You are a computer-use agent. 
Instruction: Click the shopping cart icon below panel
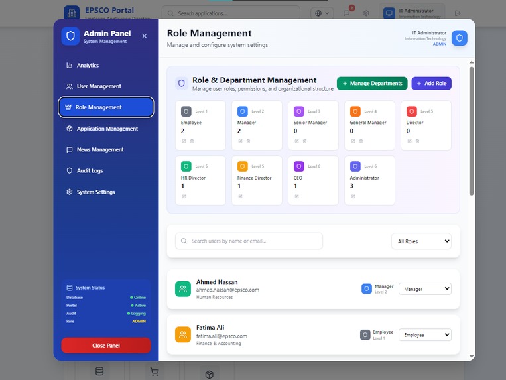point(155,372)
